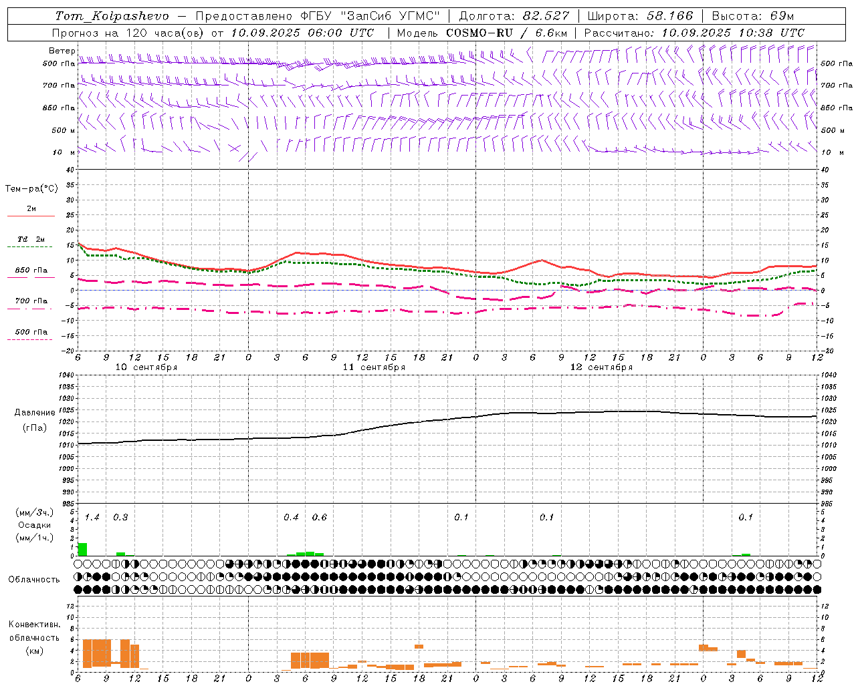Click the date label 10 сентября
This screenshot has width=856, height=684.
click(146, 367)
